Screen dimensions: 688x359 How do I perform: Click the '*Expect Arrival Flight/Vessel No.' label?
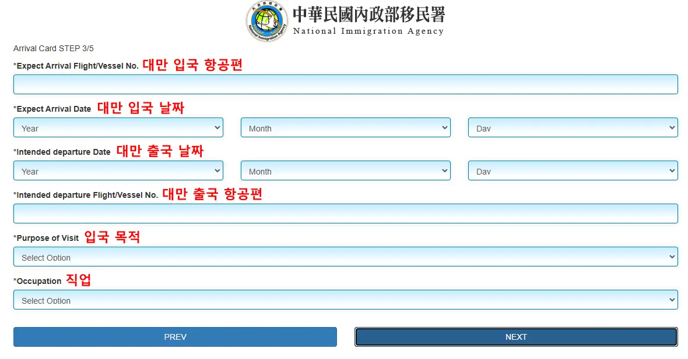click(x=76, y=66)
